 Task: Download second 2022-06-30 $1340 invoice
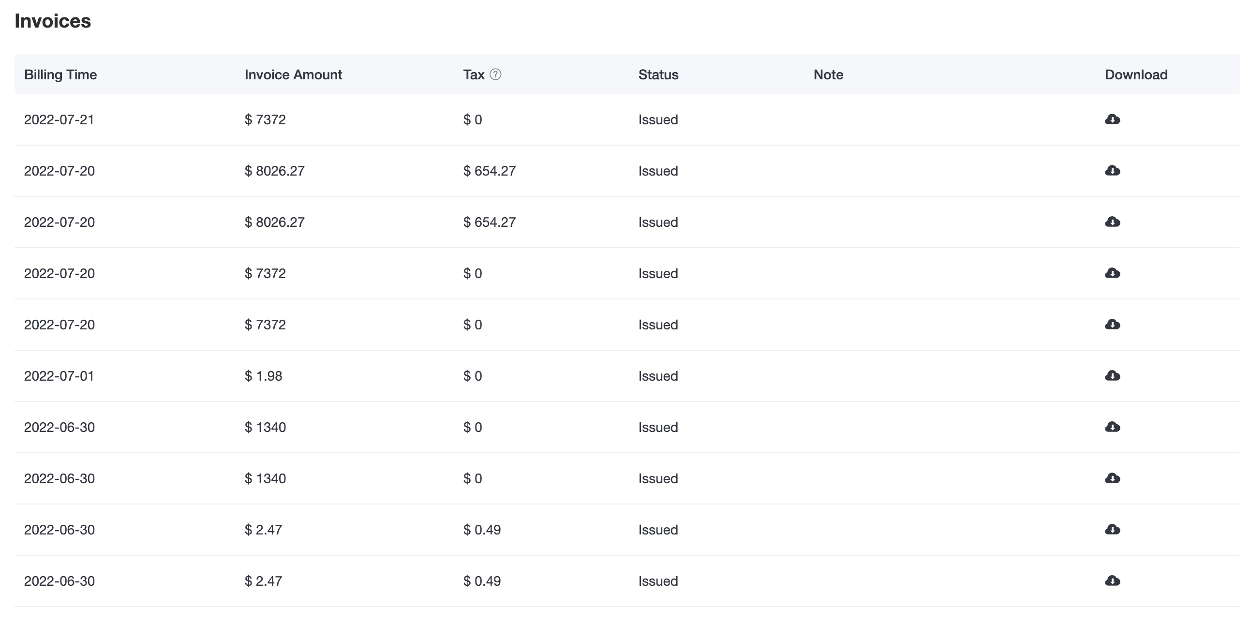point(1112,478)
